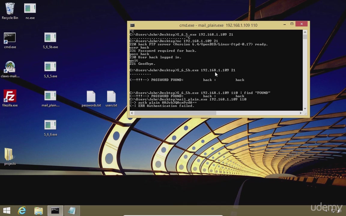
Task: Select the users.txt file icon
Action: [x=111, y=98]
